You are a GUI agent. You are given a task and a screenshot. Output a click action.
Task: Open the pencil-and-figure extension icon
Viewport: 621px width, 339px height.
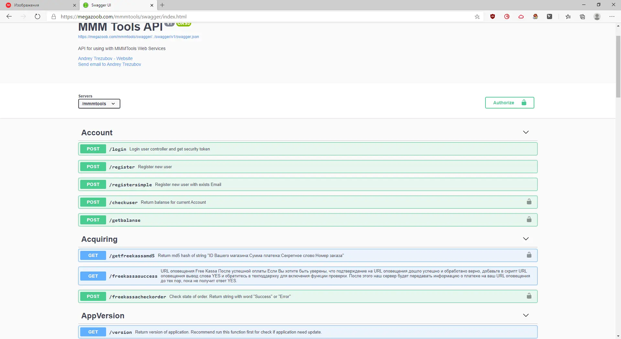[535, 16]
